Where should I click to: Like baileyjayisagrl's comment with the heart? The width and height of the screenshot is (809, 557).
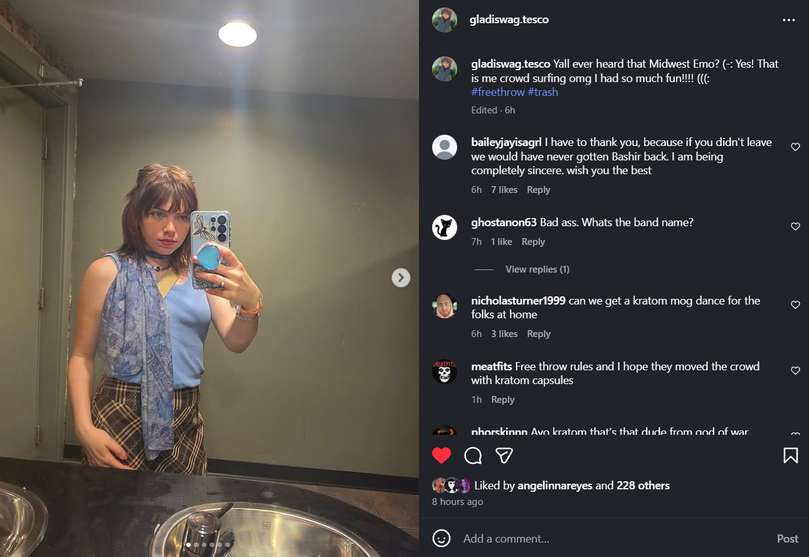(x=795, y=147)
